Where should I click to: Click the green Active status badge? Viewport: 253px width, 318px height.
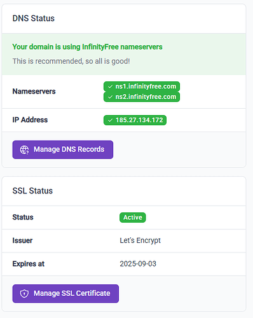click(133, 218)
